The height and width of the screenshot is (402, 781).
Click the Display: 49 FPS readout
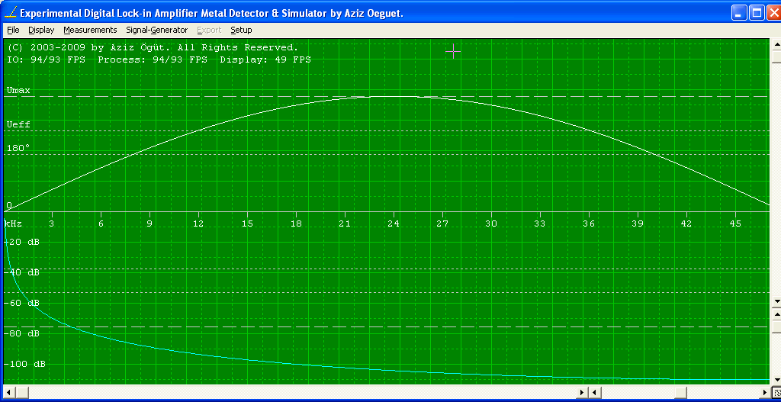pos(265,59)
